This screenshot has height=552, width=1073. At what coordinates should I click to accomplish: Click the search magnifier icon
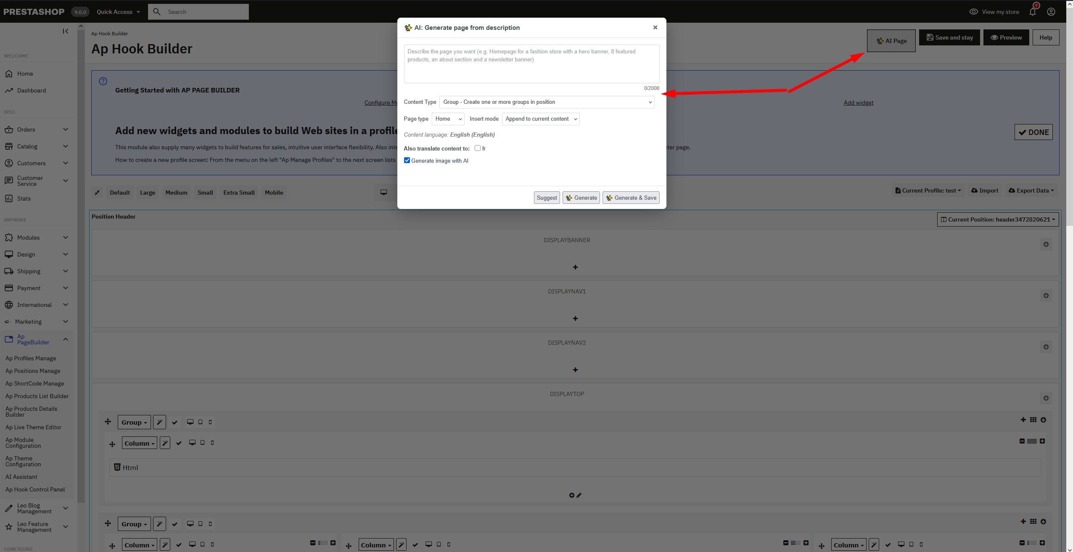click(x=157, y=12)
